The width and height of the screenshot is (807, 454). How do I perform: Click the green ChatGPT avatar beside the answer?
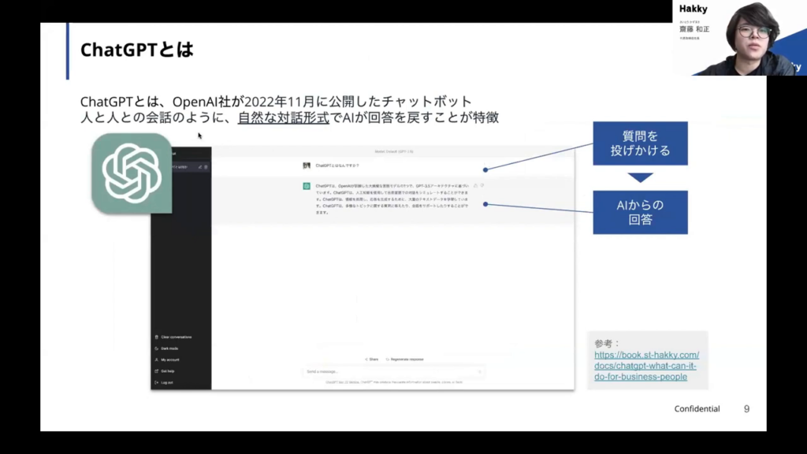[307, 186]
